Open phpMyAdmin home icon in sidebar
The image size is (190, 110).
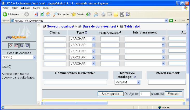[11, 46]
